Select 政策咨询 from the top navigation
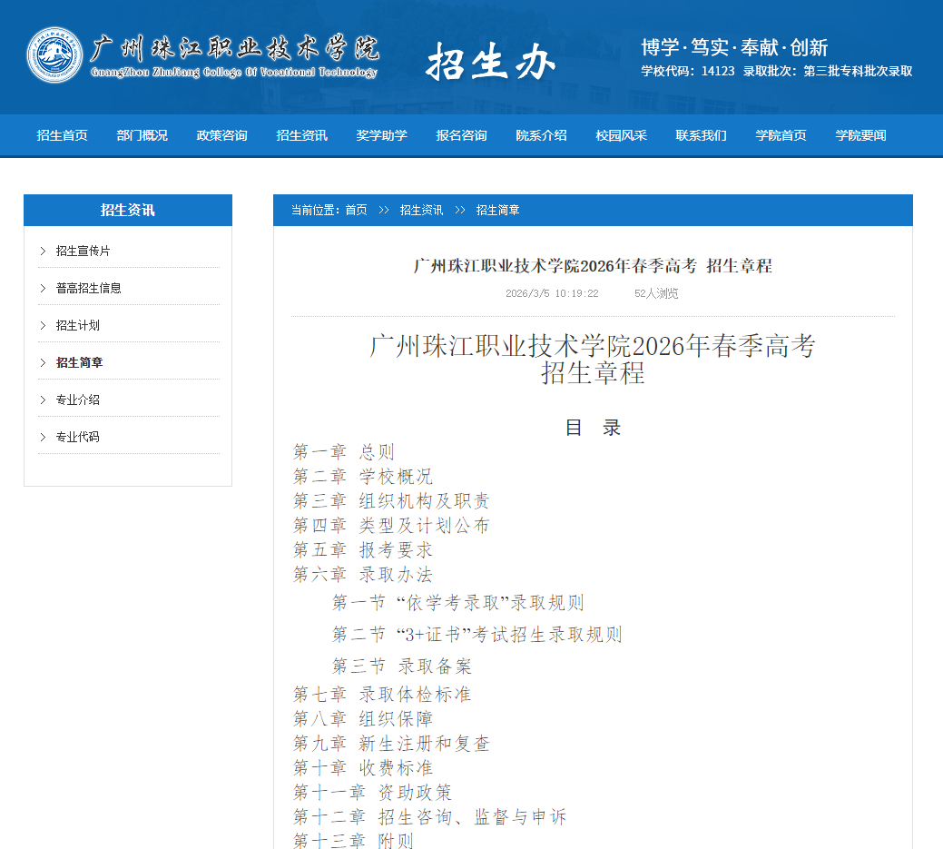 coord(221,134)
